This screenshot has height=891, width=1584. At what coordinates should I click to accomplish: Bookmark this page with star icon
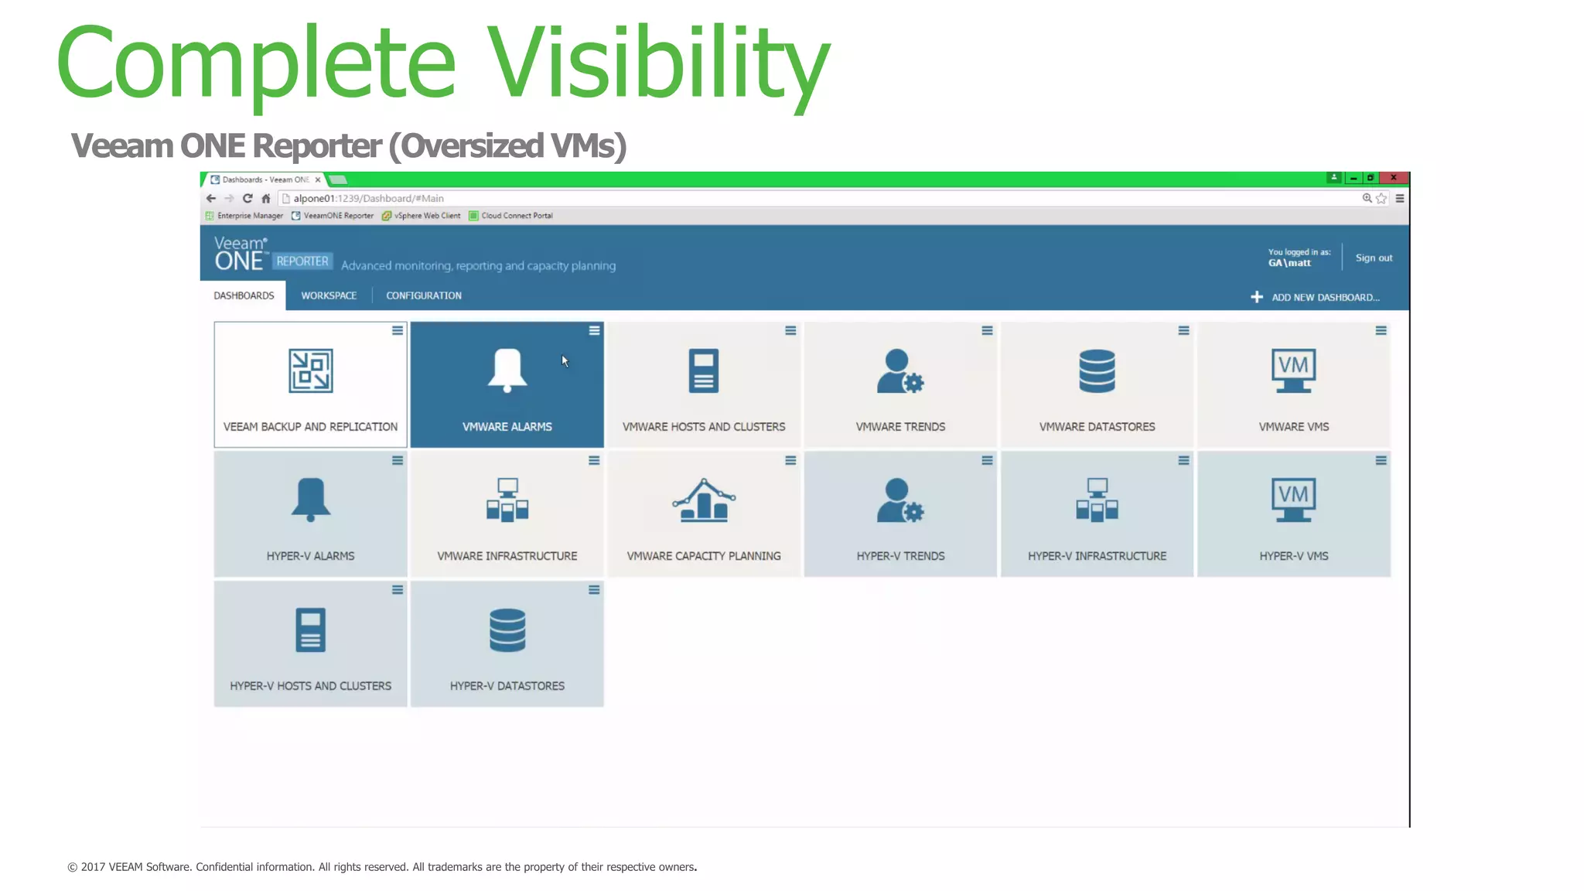pyautogui.click(x=1381, y=199)
